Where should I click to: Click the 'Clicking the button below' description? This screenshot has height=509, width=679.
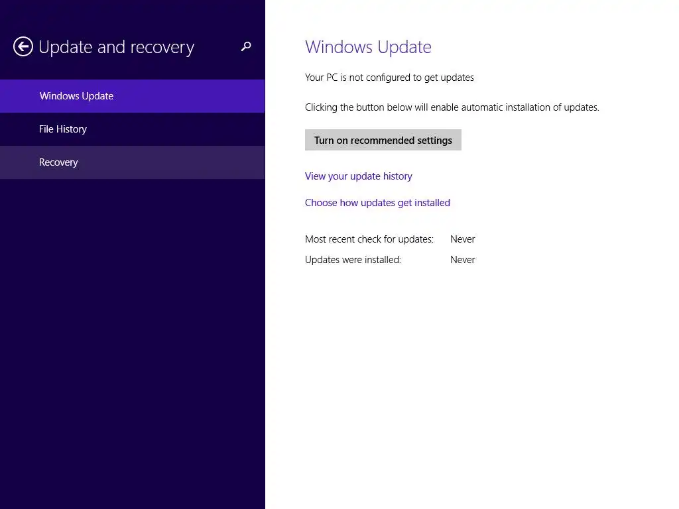pos(452,107)
